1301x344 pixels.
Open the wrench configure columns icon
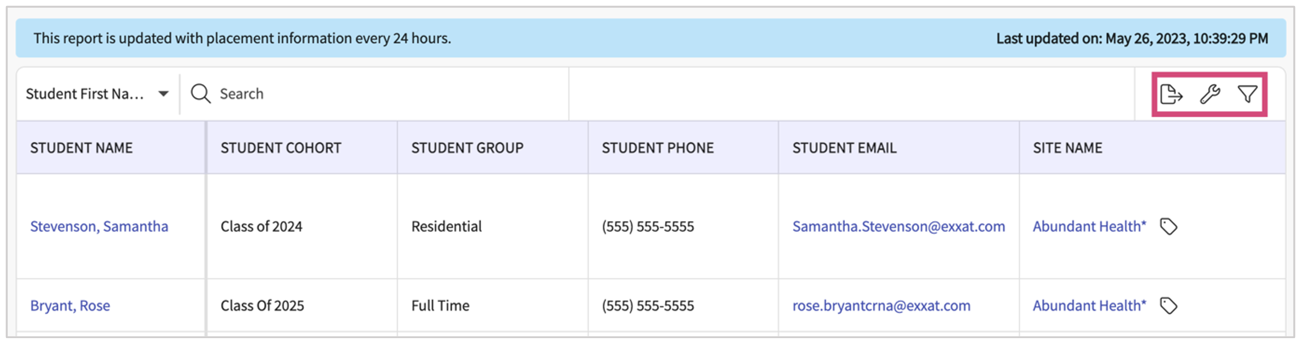tap(1210, 94)
